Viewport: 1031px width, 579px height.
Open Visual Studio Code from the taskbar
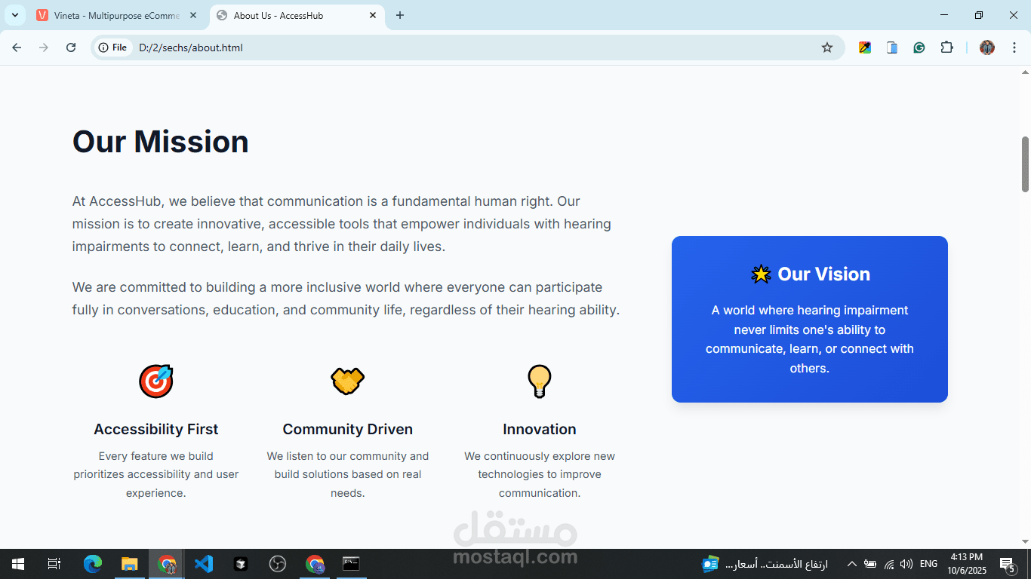(x=204, y=564)
